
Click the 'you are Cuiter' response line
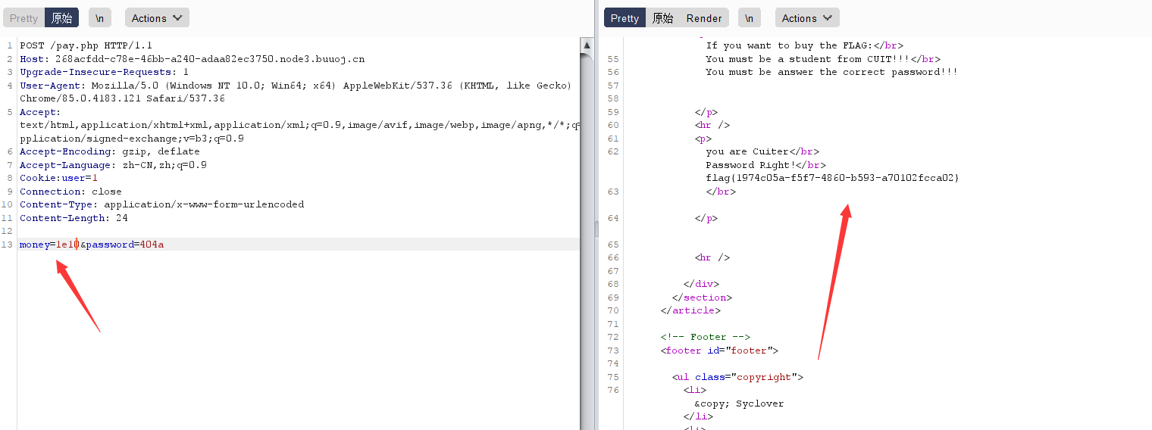click(x=762, y=151)
